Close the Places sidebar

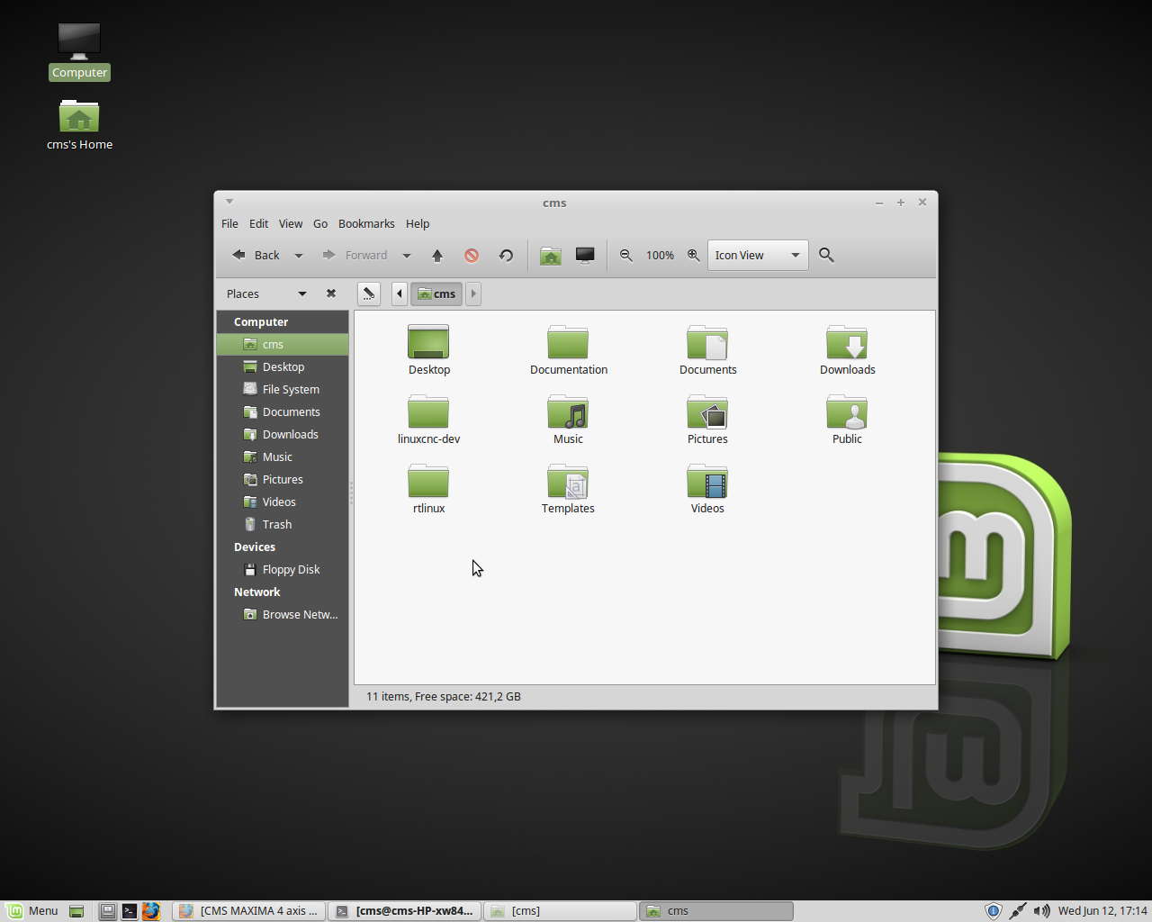click(331, 294)
